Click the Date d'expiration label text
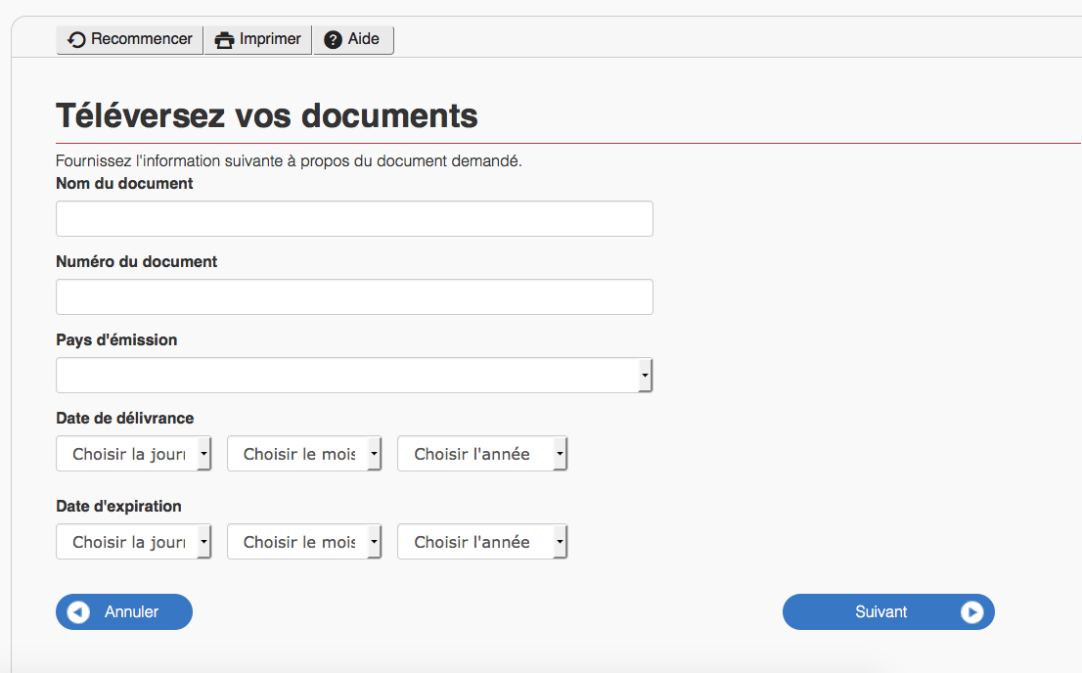 click(118, 507)
